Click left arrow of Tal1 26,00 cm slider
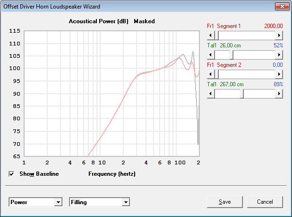 (x=211, y=54)
